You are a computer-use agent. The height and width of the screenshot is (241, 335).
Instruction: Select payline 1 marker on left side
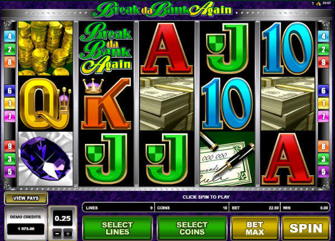(9, 104)
